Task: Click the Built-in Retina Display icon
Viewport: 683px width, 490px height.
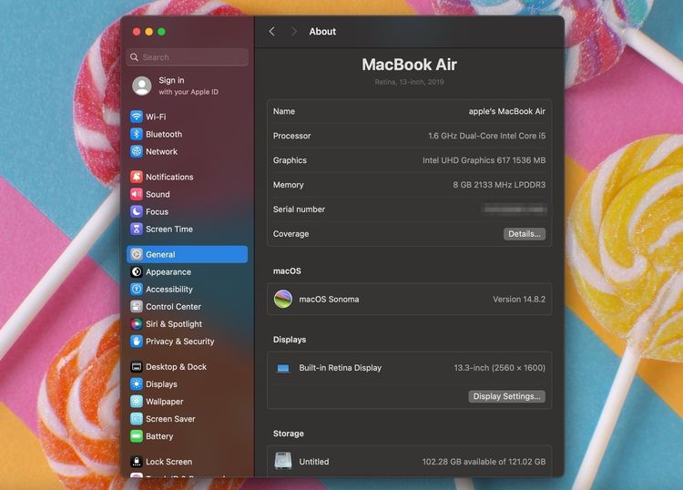Action: 282,369
